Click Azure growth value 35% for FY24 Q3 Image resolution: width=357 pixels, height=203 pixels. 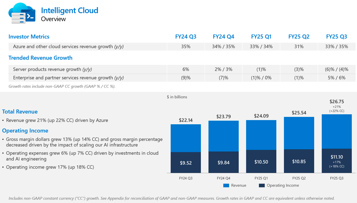186,47
